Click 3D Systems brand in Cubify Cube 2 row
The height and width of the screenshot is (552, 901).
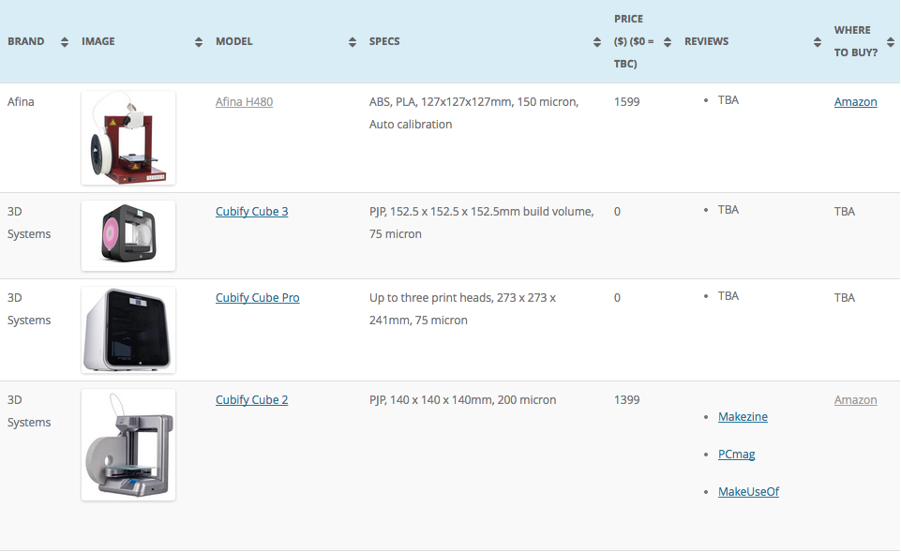click(x=29, y=410)
